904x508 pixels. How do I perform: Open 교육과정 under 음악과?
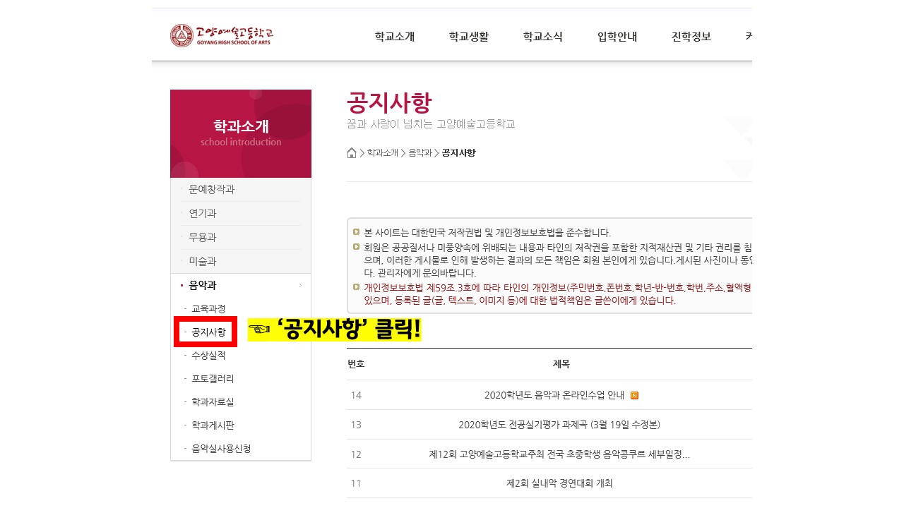coord(208,309)
